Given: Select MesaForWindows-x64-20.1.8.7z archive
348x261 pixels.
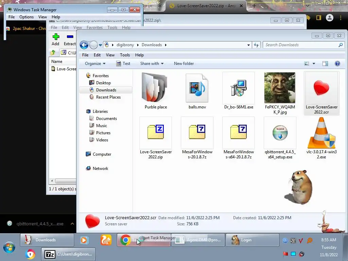Looking at the screenshot, I should [239, 138].
